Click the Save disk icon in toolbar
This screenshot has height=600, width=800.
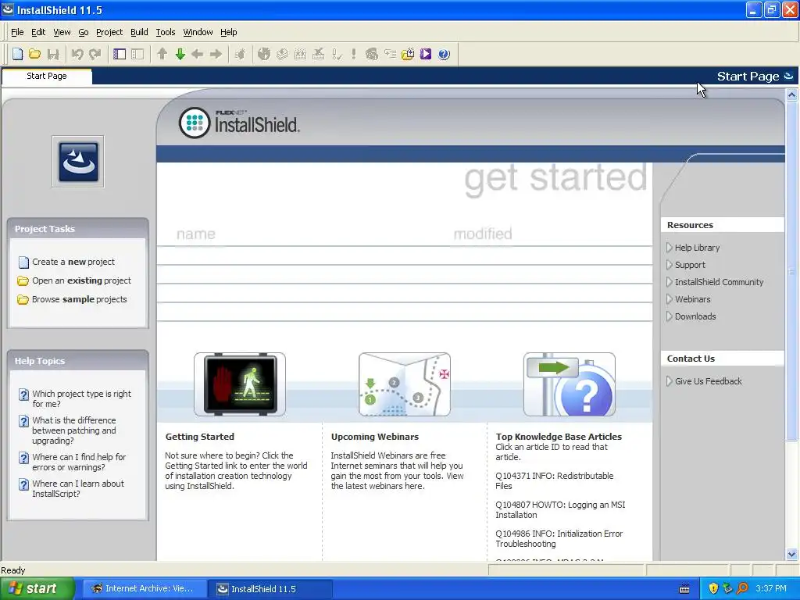[x=53, y=54]
